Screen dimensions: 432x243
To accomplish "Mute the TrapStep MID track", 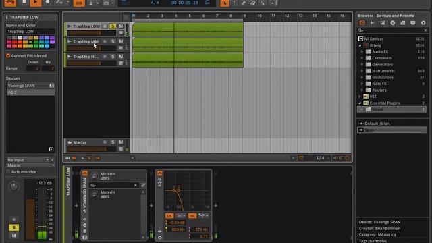I will tap(121, 41).
